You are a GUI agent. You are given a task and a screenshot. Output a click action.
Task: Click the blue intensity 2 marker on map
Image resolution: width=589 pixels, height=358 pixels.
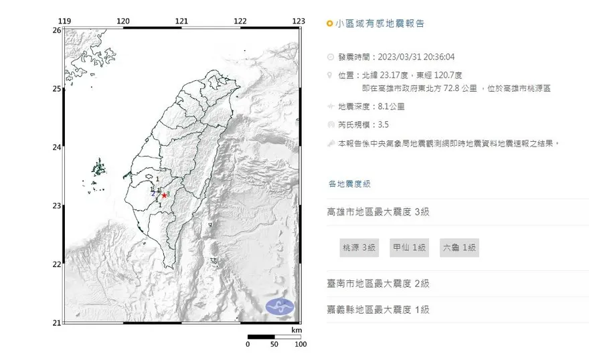click(153, 193)
